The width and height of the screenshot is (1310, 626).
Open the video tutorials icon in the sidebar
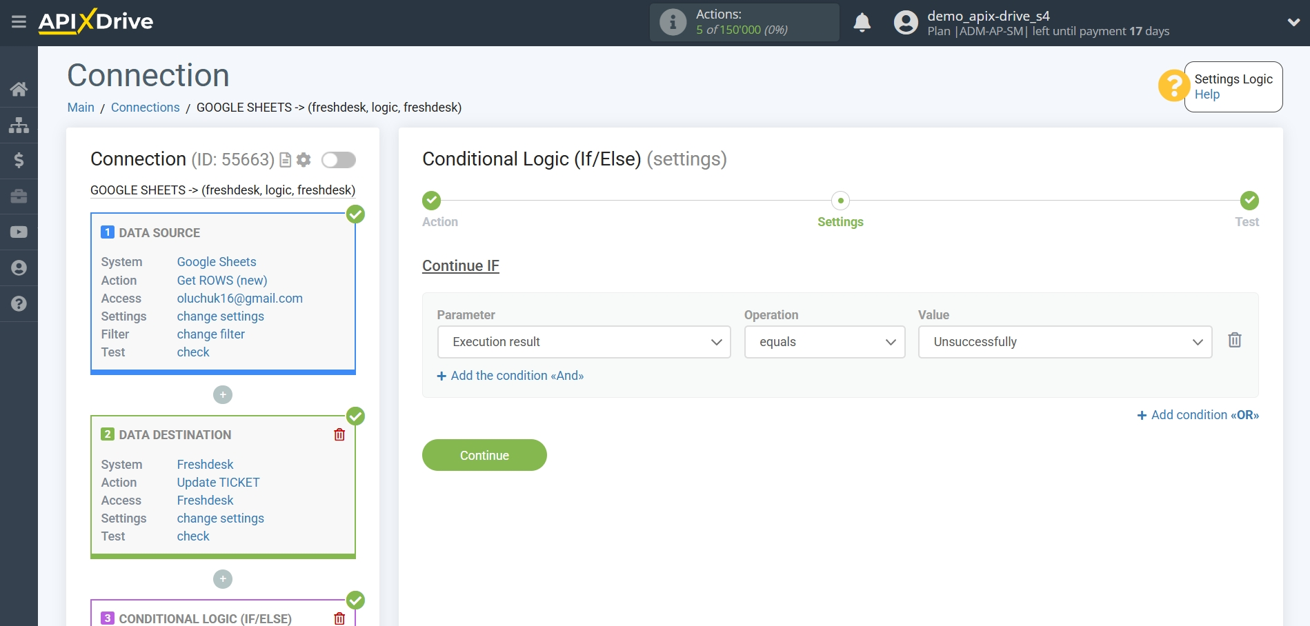pyautogui.click(x=19, y=232)
